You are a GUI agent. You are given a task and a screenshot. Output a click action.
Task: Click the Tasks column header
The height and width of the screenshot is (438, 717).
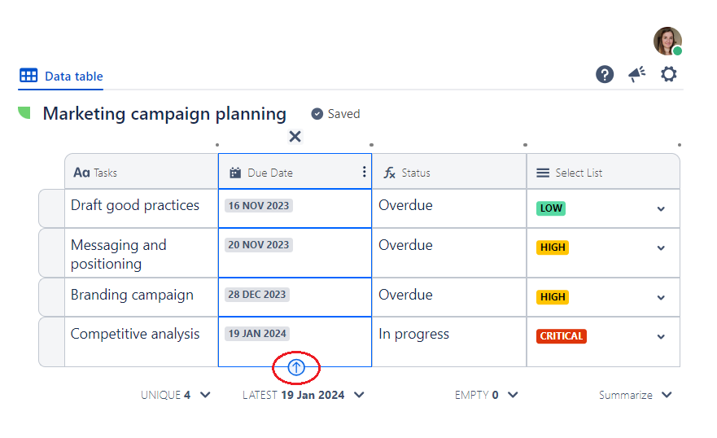point(105,173)
